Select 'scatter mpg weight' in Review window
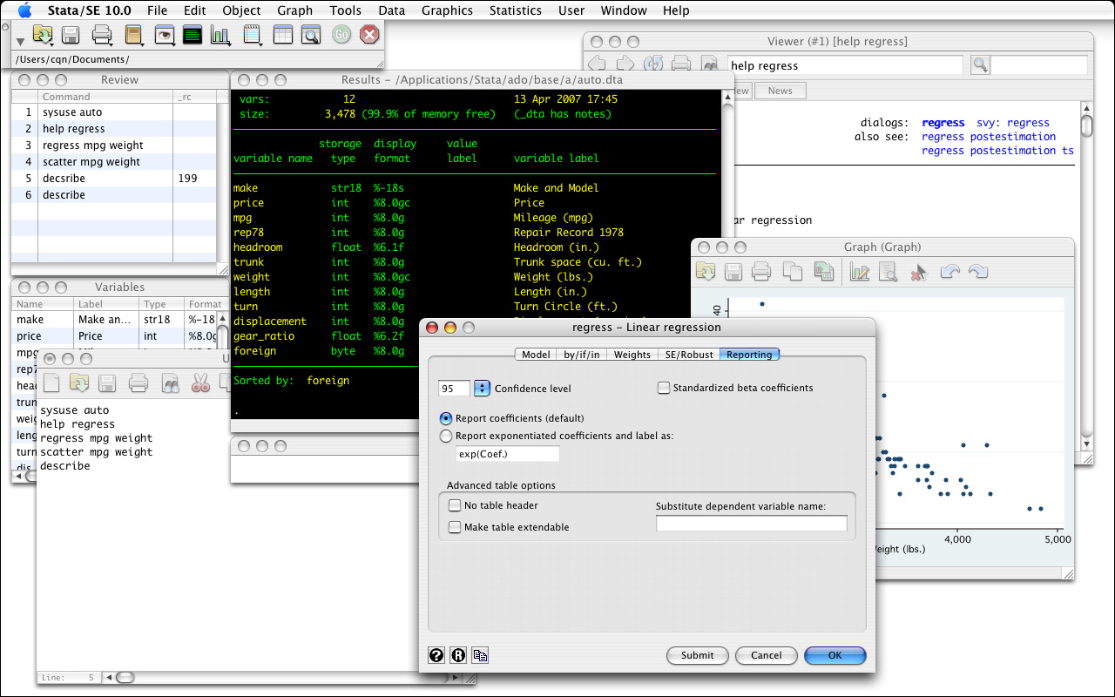This screenshot has width=1115, height=697. (x=91, y=162)
